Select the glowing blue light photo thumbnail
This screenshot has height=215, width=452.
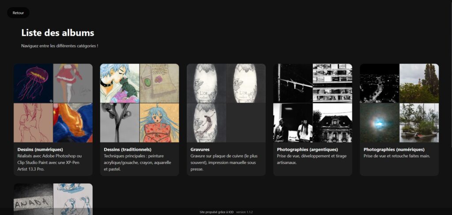point(379,123)
